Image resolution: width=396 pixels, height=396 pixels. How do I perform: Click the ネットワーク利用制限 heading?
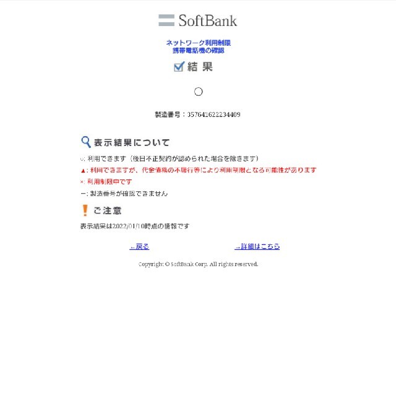coord(198,43)
